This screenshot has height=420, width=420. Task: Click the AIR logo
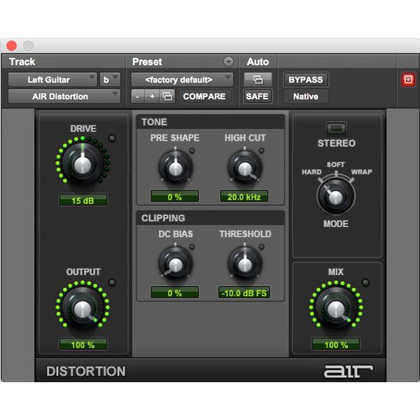[x=348, y=371]
